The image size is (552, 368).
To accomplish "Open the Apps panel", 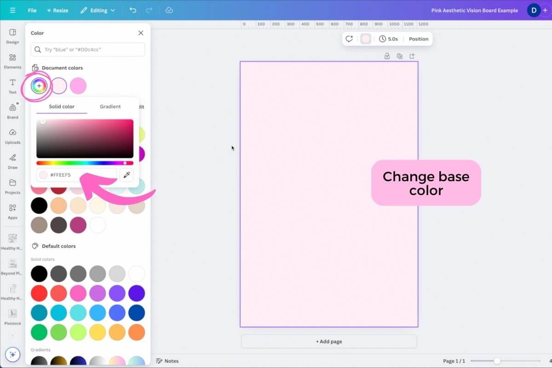I will [x=12, y=211].
